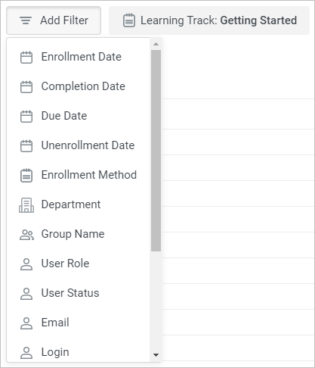
Task: Click the notepad icon in Learning Track chip
Action: point(129,20)
